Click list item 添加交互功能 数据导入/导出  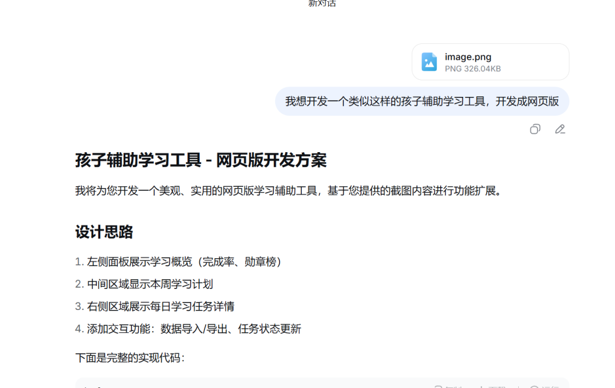(194, 329)
